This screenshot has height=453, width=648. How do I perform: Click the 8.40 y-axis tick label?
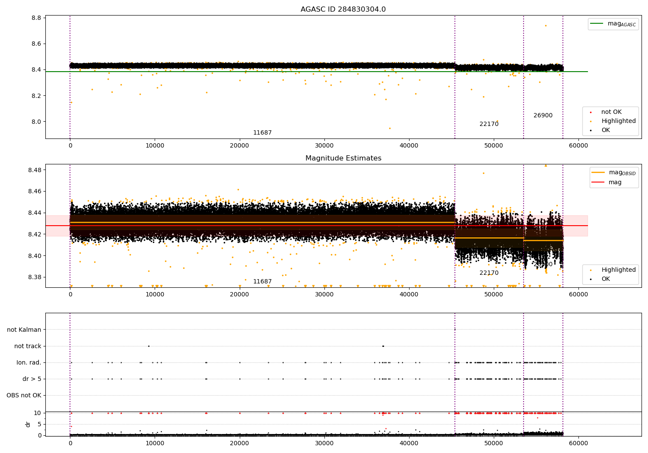35,256
